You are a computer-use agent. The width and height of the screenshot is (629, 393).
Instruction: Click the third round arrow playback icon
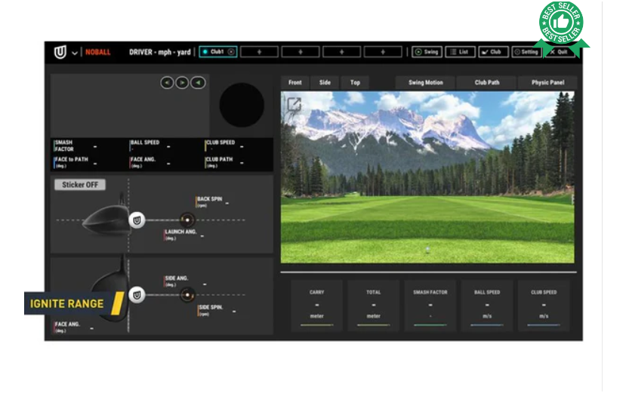[198, 82]
